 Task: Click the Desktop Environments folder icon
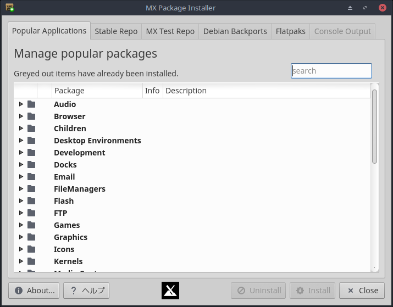[31, 140]
